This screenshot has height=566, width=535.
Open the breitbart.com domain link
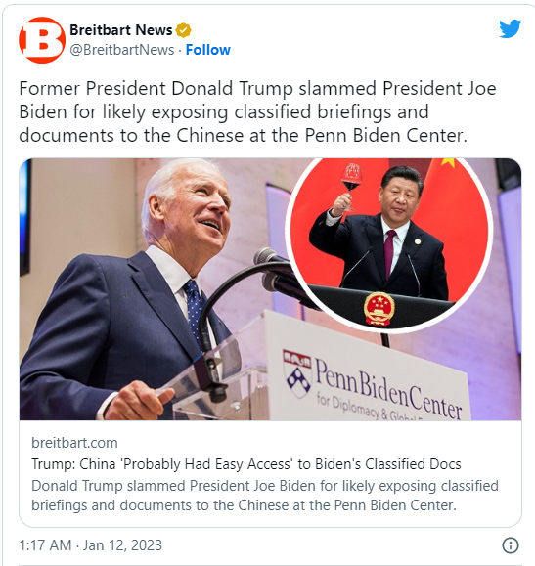(x=74, y=443)
